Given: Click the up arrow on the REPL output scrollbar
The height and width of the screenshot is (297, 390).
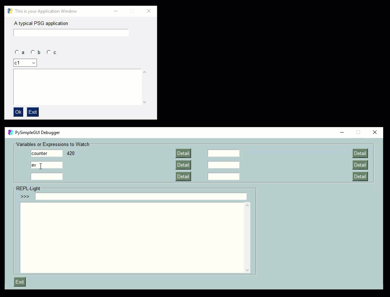Looking at the screenshot, I should click(x=247, y=205).
